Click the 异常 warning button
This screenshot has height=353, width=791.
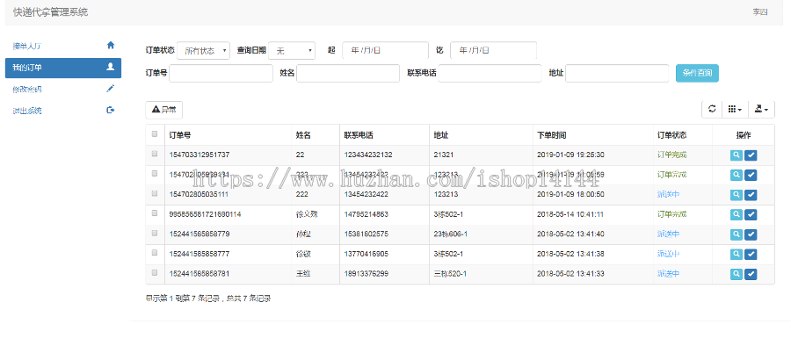click(164, 110)
